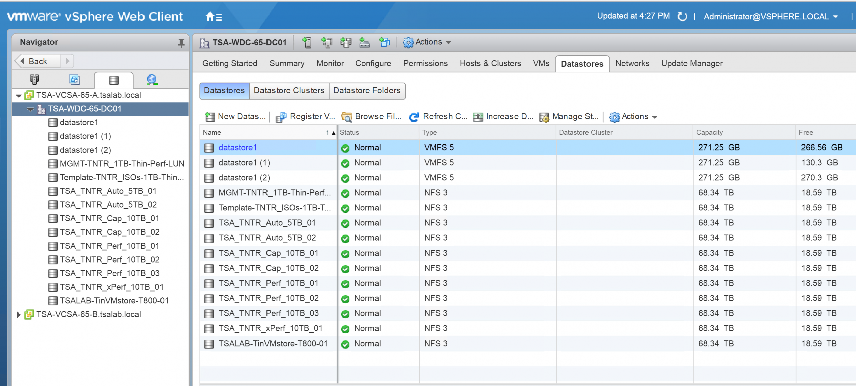Open datastore1 link in table
Viewport: 856px width, 386px height.
pyautogui.click(x=238, y=148)
